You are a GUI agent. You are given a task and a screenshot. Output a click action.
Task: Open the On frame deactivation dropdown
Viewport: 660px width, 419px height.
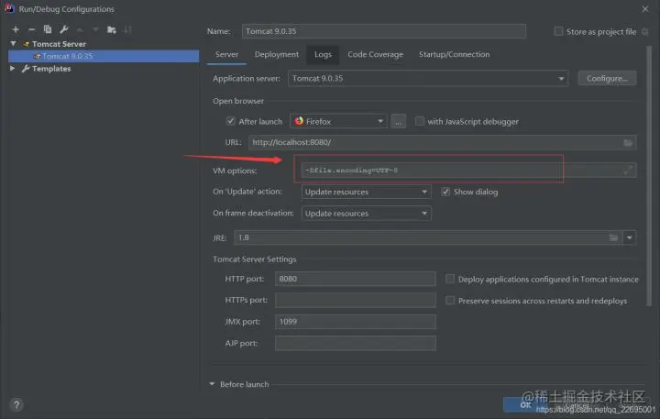click(366, 214)
